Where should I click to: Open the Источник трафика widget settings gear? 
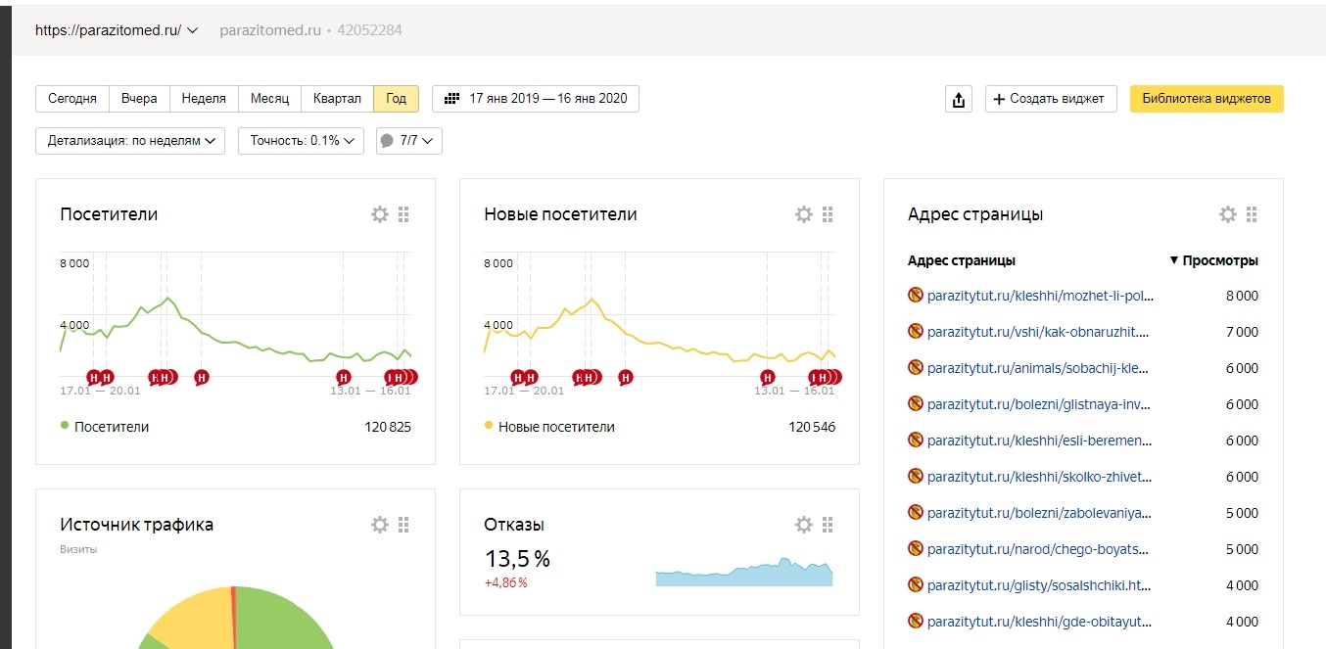(380, 525)
